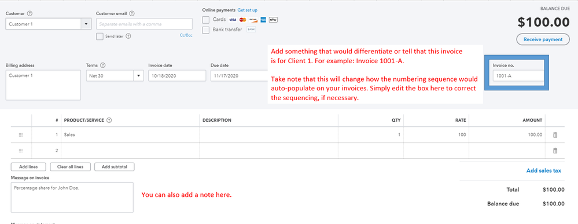Expand the Terms Net 30 dropdown
This screenshot has width=578, height=224.
tap(139, 76)
